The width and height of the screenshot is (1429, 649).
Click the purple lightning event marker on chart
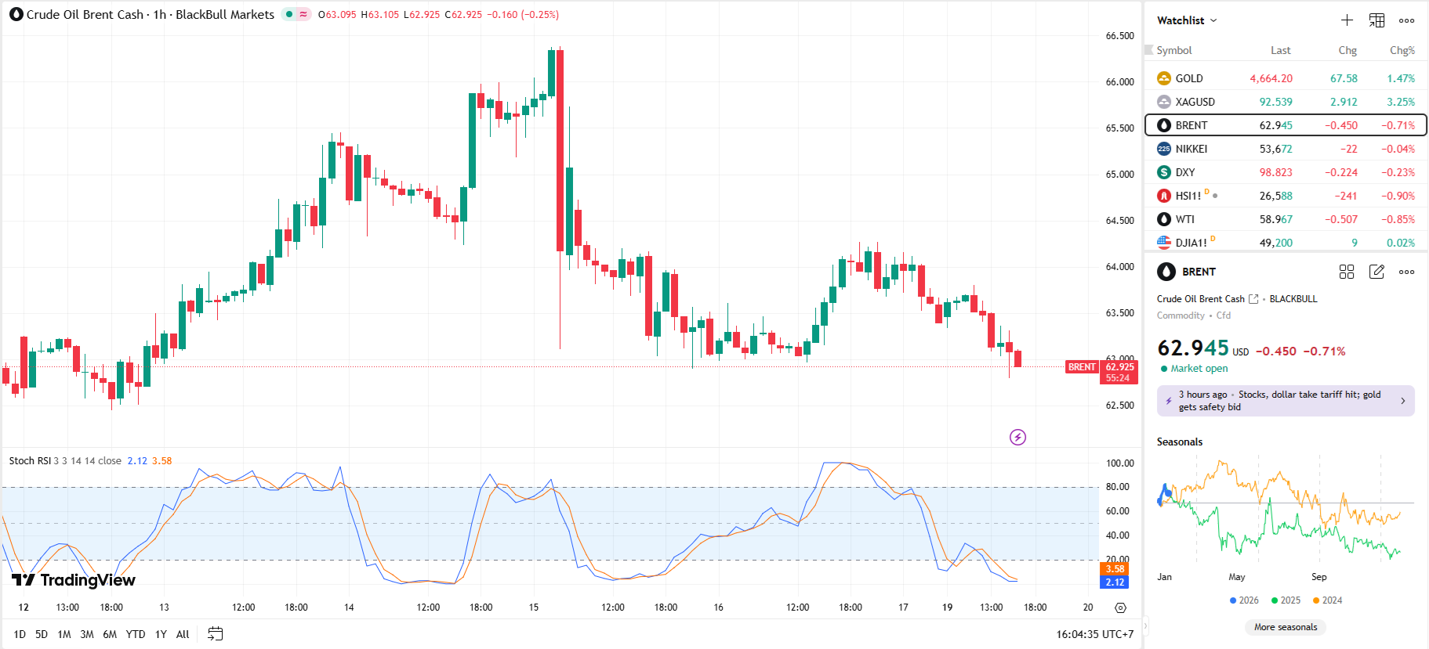point(1017,438)
